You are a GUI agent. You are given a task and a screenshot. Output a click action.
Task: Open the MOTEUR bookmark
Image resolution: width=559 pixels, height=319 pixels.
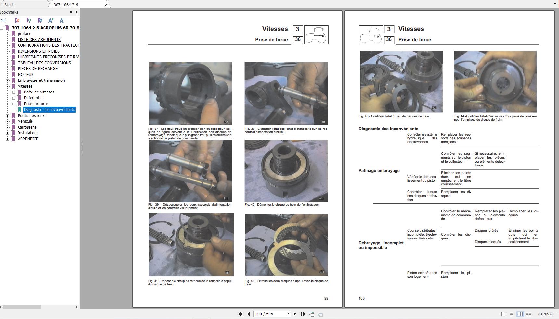coord(26,75)
